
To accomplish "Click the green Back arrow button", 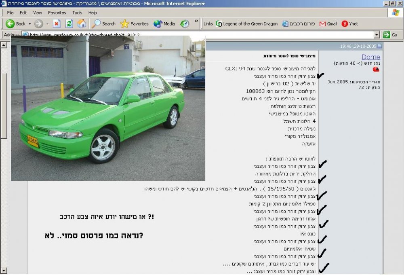I will click(x=10, y=24).
